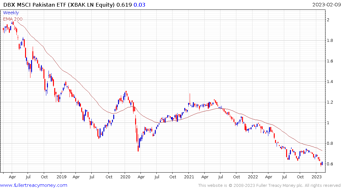Click the copyright notice Fuller Treacy Money plc
Viewport: 341px width, 190px height.
pyautogui.click(x=280, y=186)
